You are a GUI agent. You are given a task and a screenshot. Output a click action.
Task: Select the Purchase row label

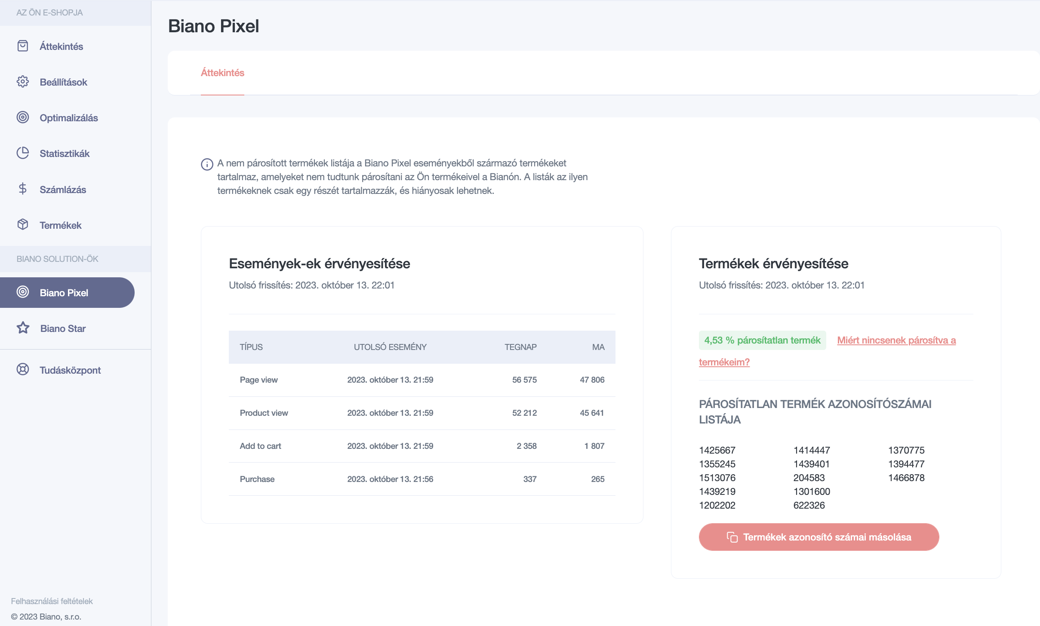pos(257,479)
